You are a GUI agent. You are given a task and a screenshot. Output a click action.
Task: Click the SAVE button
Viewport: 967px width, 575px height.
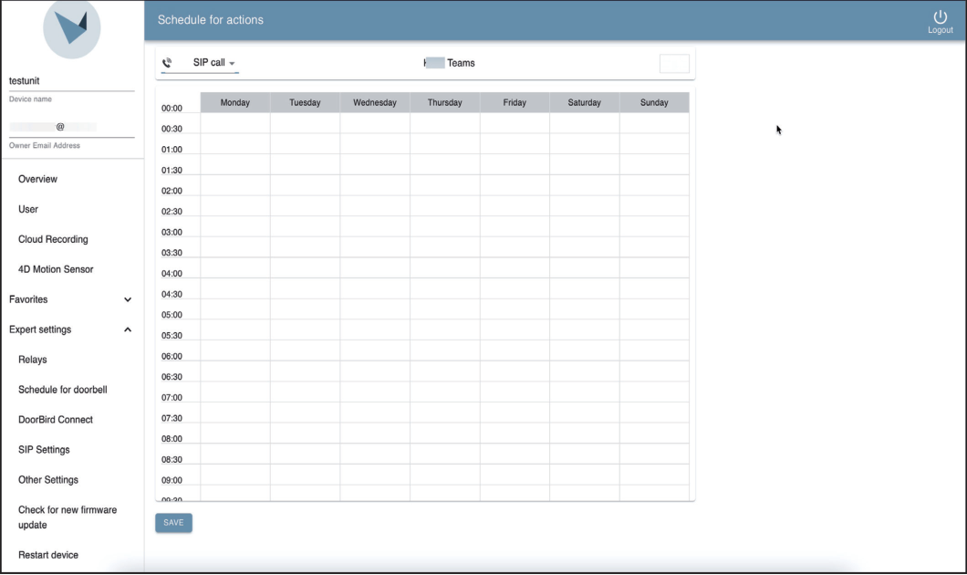tap(172, 522)
